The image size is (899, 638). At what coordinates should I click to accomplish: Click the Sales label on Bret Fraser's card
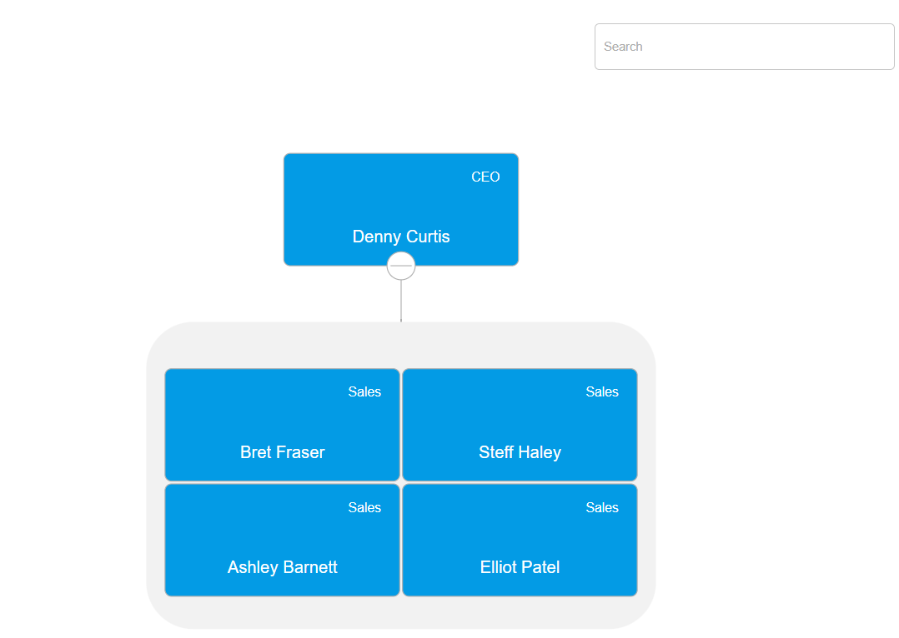pos(365,391)
